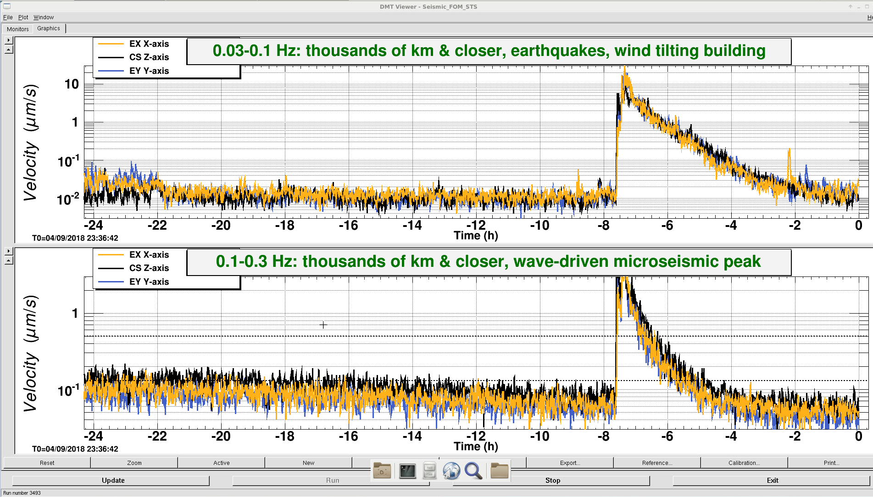Open the Reference... dialog
This screenshot has height=497, width=873.
coord(657,463)
